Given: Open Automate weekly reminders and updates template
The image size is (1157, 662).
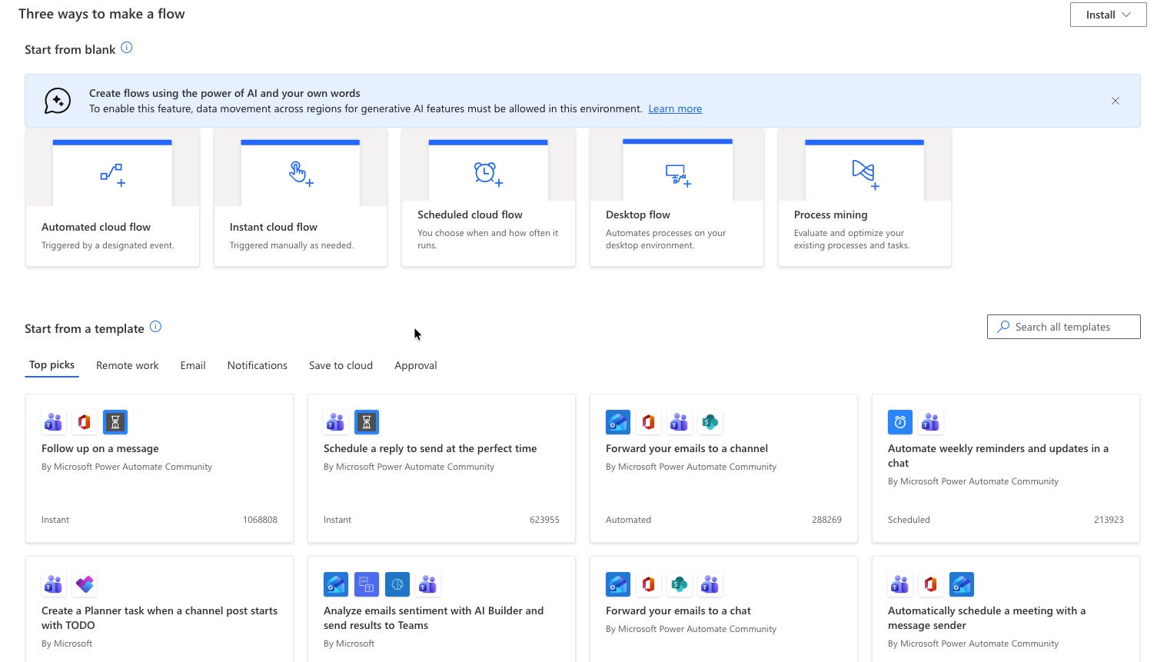Looking at the screenshot, I should (x=998, y=455).
